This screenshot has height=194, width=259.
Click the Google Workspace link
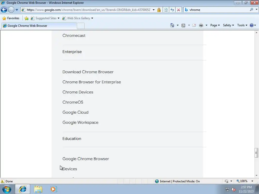tap(80, 123)
